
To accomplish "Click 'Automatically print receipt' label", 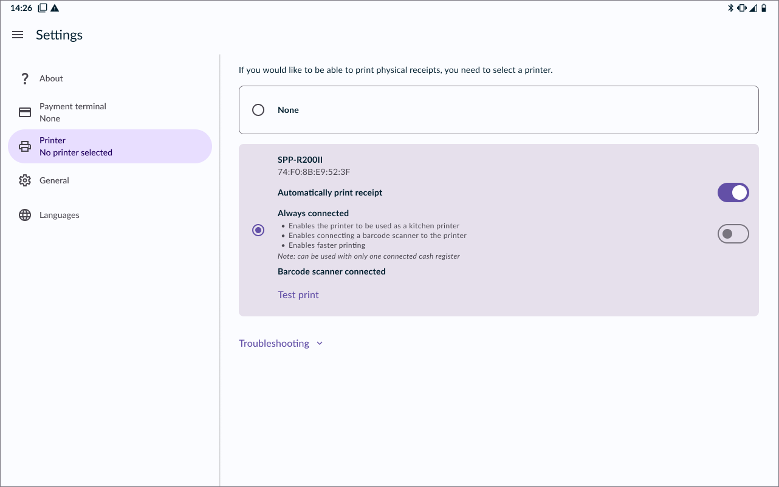I will (331, 192).
